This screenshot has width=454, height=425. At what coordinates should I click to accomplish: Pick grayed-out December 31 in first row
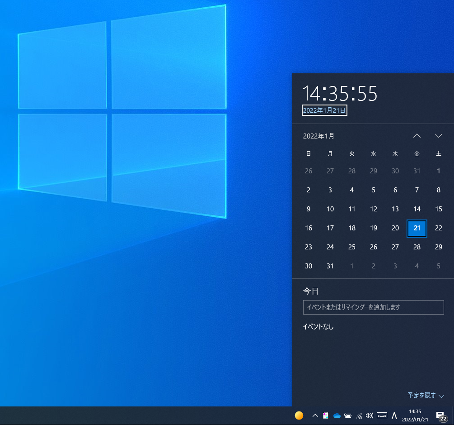point(417,171)
